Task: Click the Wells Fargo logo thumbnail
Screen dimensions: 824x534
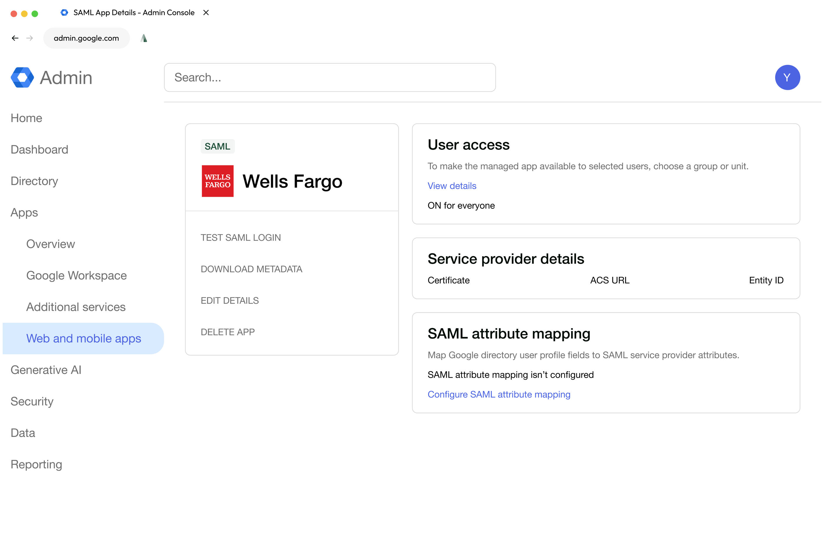Action: point(218,181)
